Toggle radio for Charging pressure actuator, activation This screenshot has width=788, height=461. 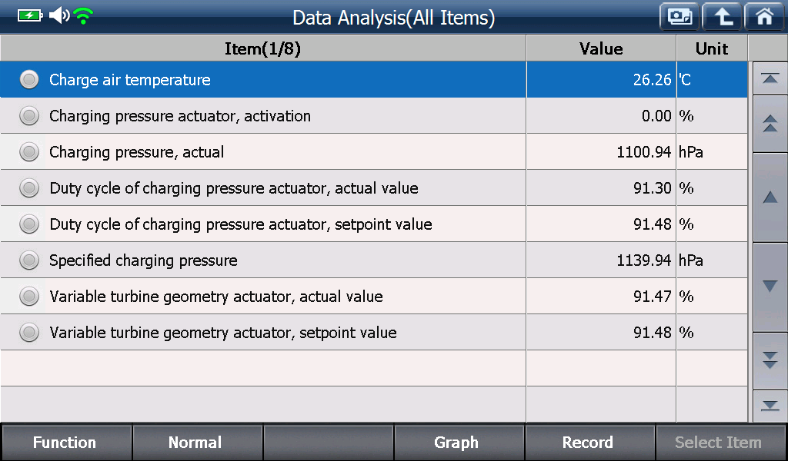point(29,116)
